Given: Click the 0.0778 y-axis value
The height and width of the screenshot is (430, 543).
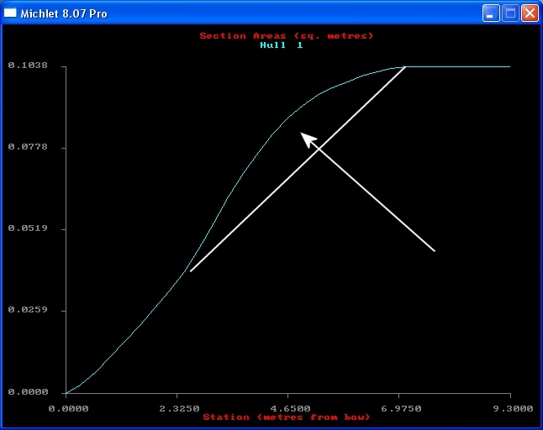Looking at the screenshot, I should pyautogui.click(x=28, y=147).
